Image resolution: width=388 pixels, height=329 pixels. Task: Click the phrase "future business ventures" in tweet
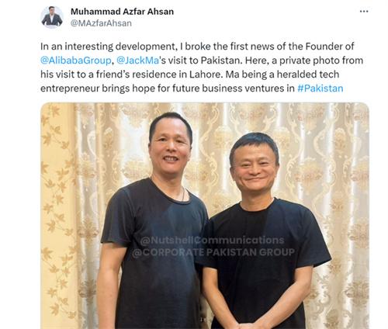[228, 88]
